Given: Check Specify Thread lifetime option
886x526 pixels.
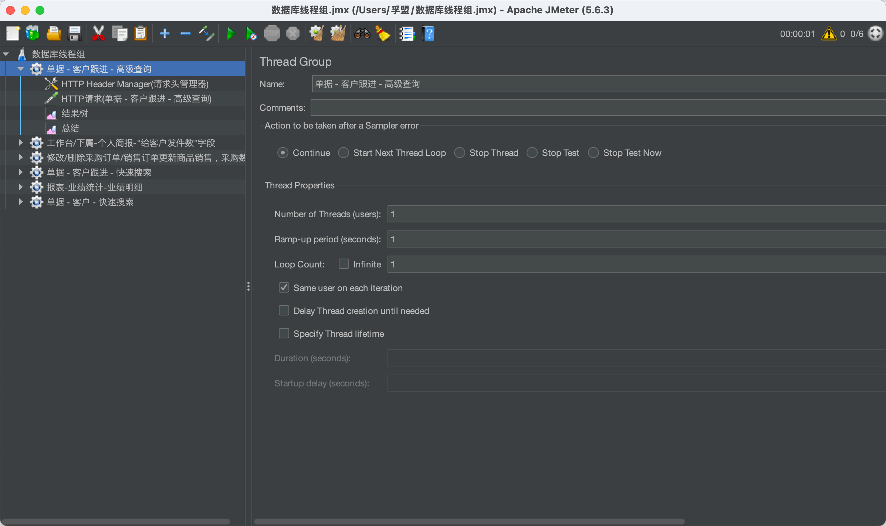Looking at the screenshot, I should (x=284, y=334).
